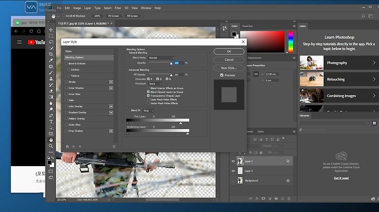Select the Dodge tool
The image size is (379, 212).
pyautogui.click(x=51, y=109)
